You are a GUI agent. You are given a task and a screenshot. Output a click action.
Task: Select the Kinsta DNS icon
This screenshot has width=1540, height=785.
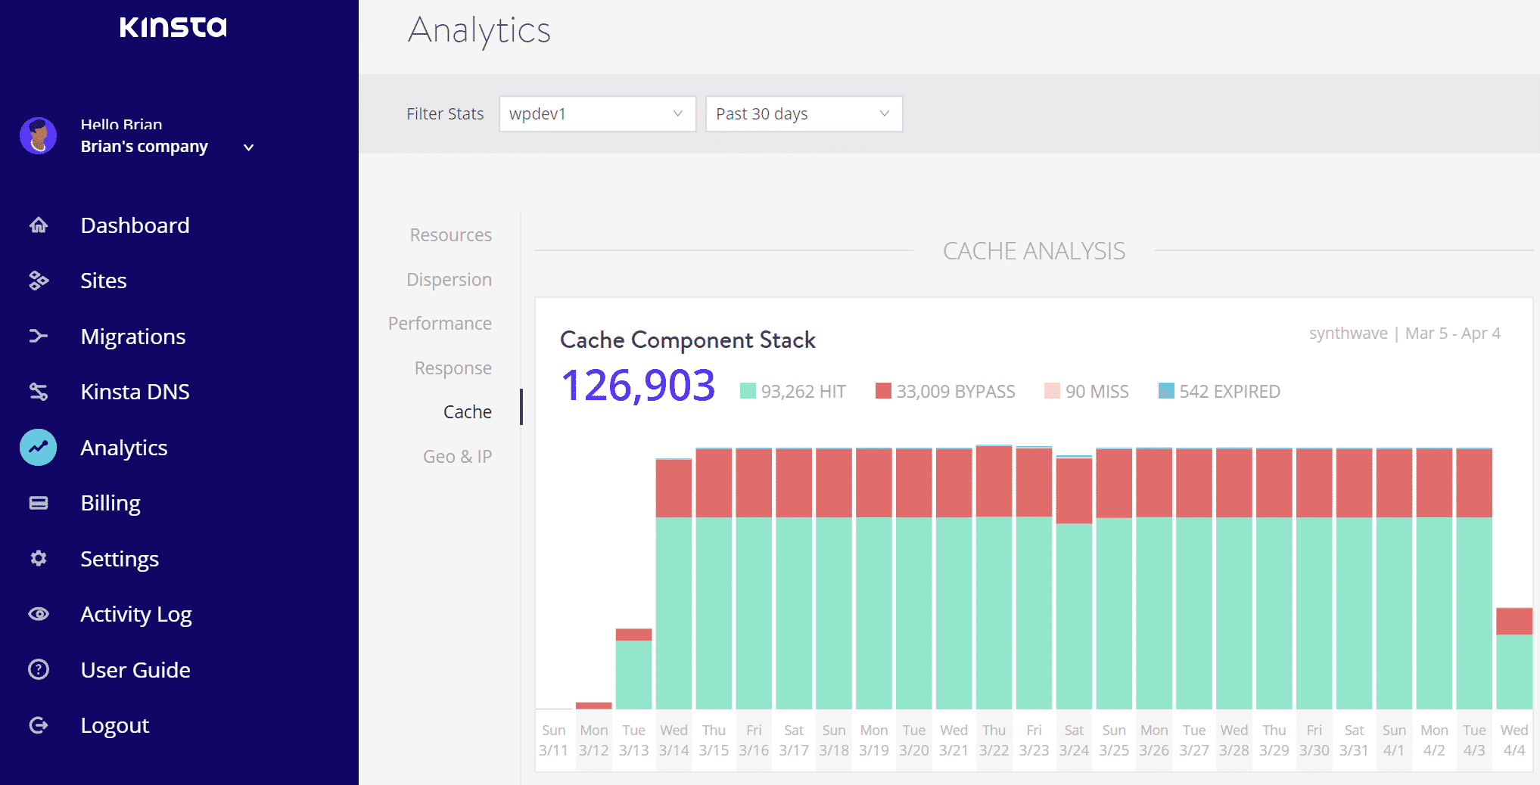(x=39, y=392)
